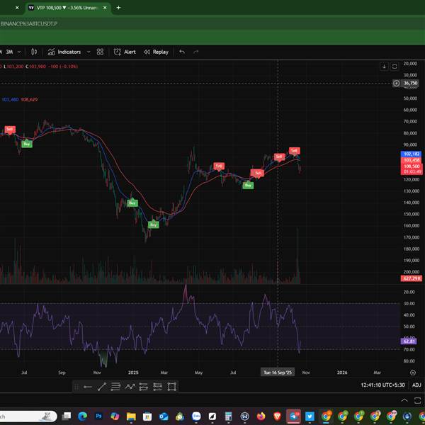Open timezone menu showing UTC+5:30
425x425 pixels.
click(x=382, y=385)
